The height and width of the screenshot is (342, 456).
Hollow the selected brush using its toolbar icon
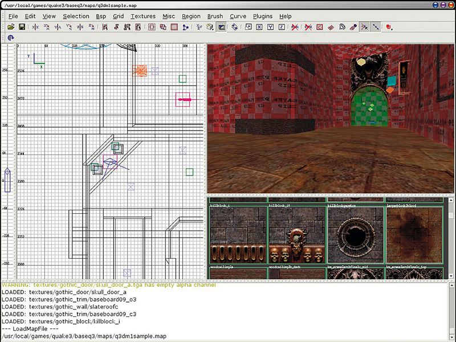tap(175, 27)
